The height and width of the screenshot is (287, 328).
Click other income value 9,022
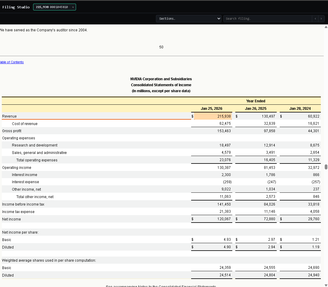point(226,189)
